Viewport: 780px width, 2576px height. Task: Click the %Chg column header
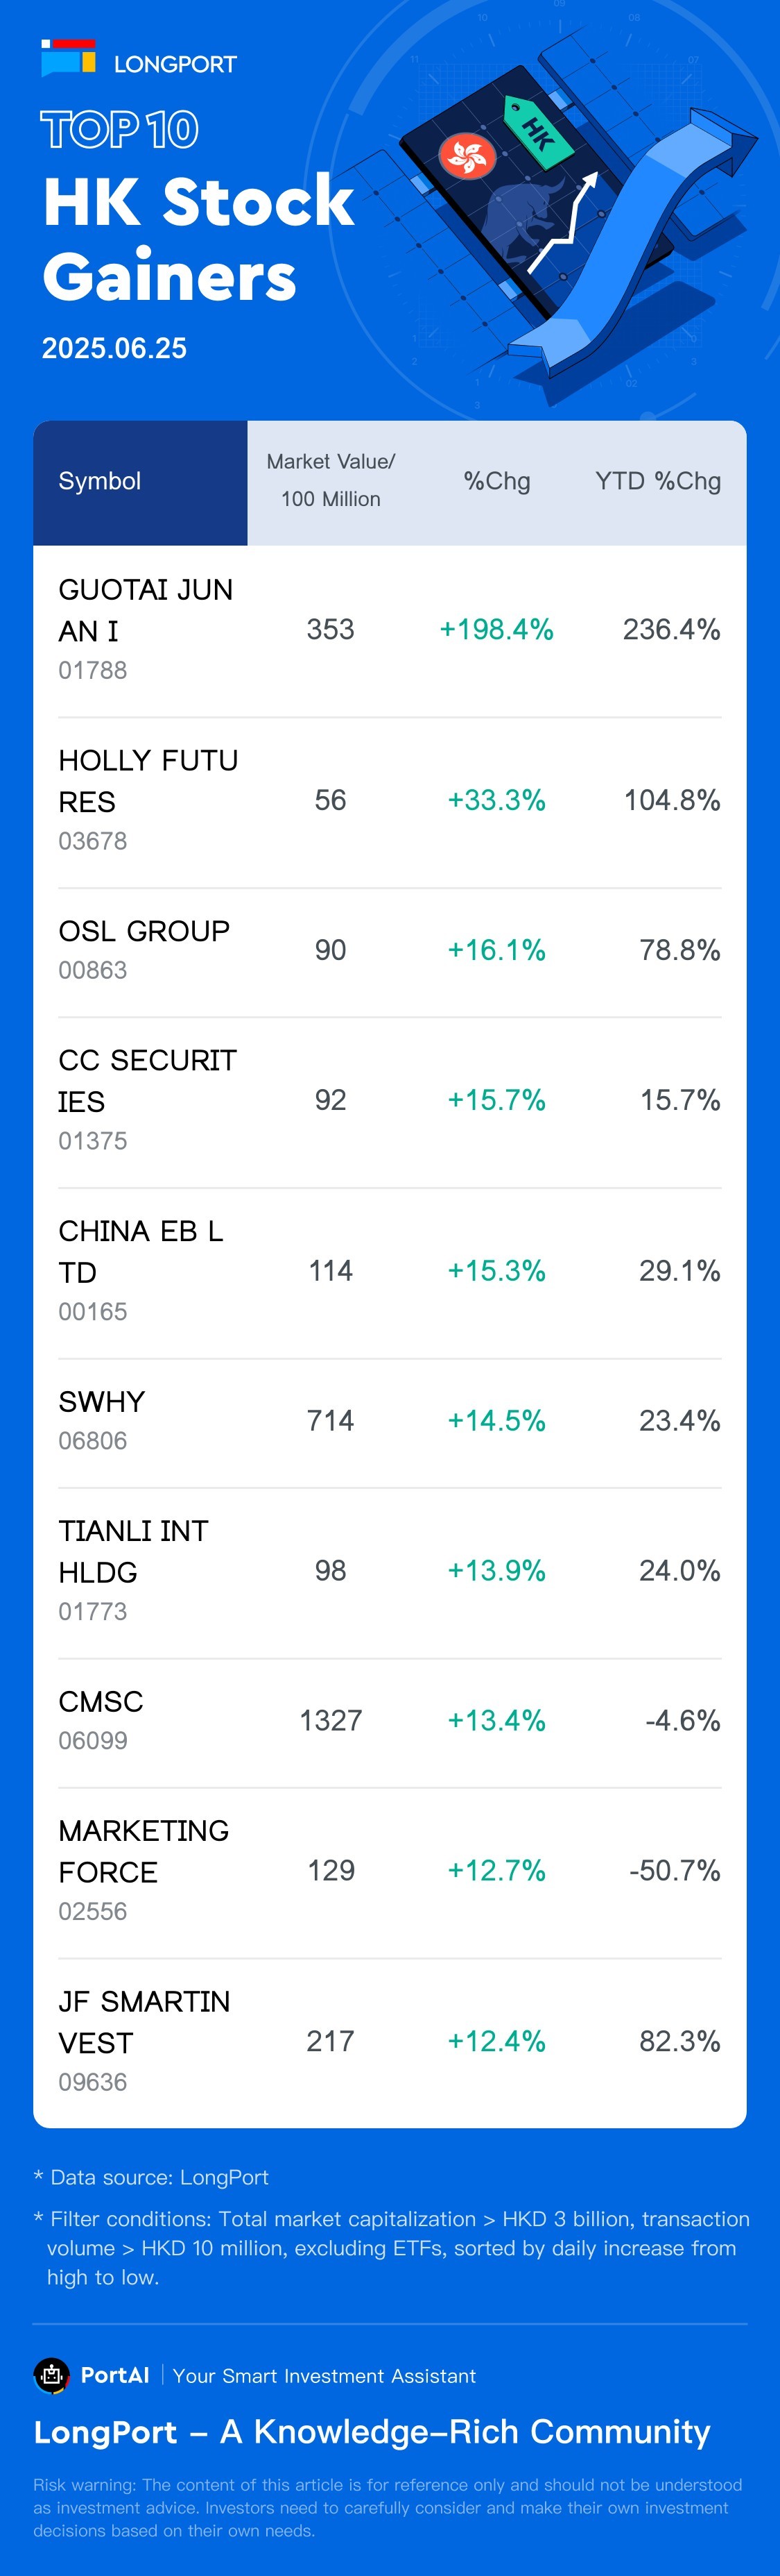pyautogui.click(x=496, y=481)
